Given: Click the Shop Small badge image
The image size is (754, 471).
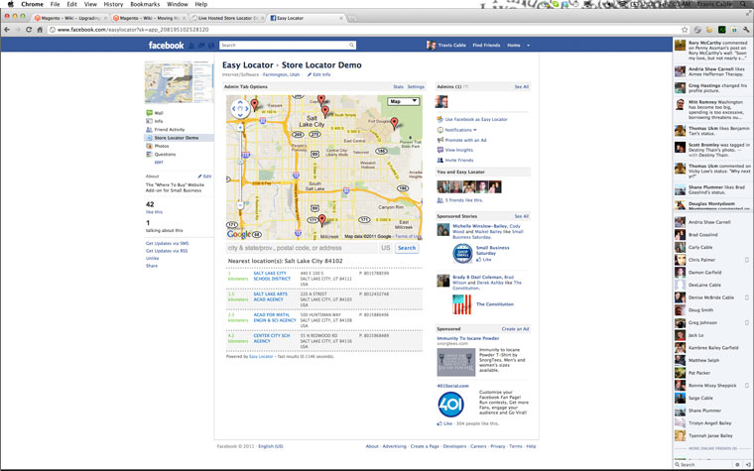Looking at the screenshot, I should 462,253.
